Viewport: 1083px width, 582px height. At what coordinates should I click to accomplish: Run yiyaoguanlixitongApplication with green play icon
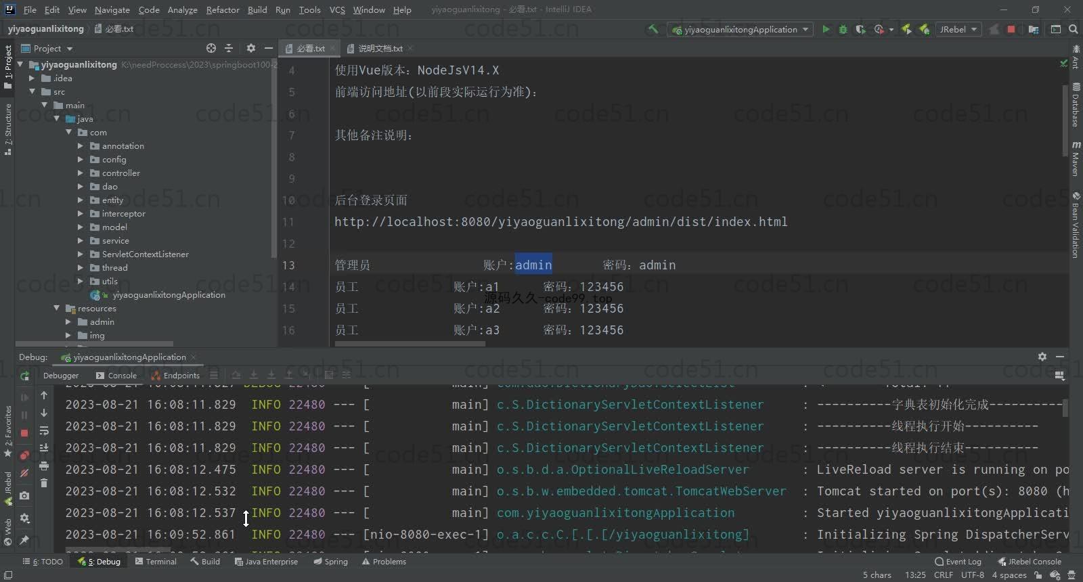click(x=826, y=29)
